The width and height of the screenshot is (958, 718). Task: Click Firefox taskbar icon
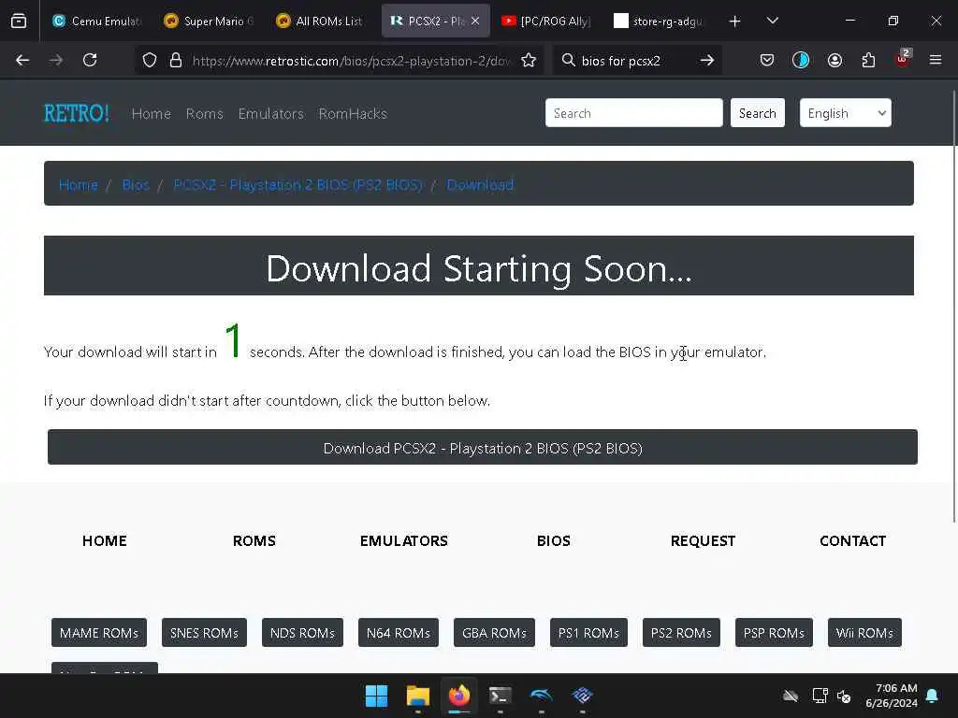pos(459,696)
